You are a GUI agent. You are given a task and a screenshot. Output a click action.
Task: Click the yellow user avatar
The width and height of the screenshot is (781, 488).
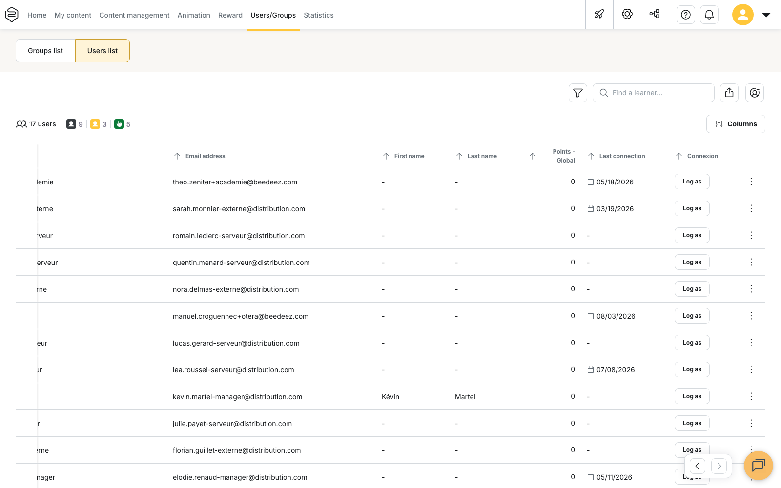(743, 15)
